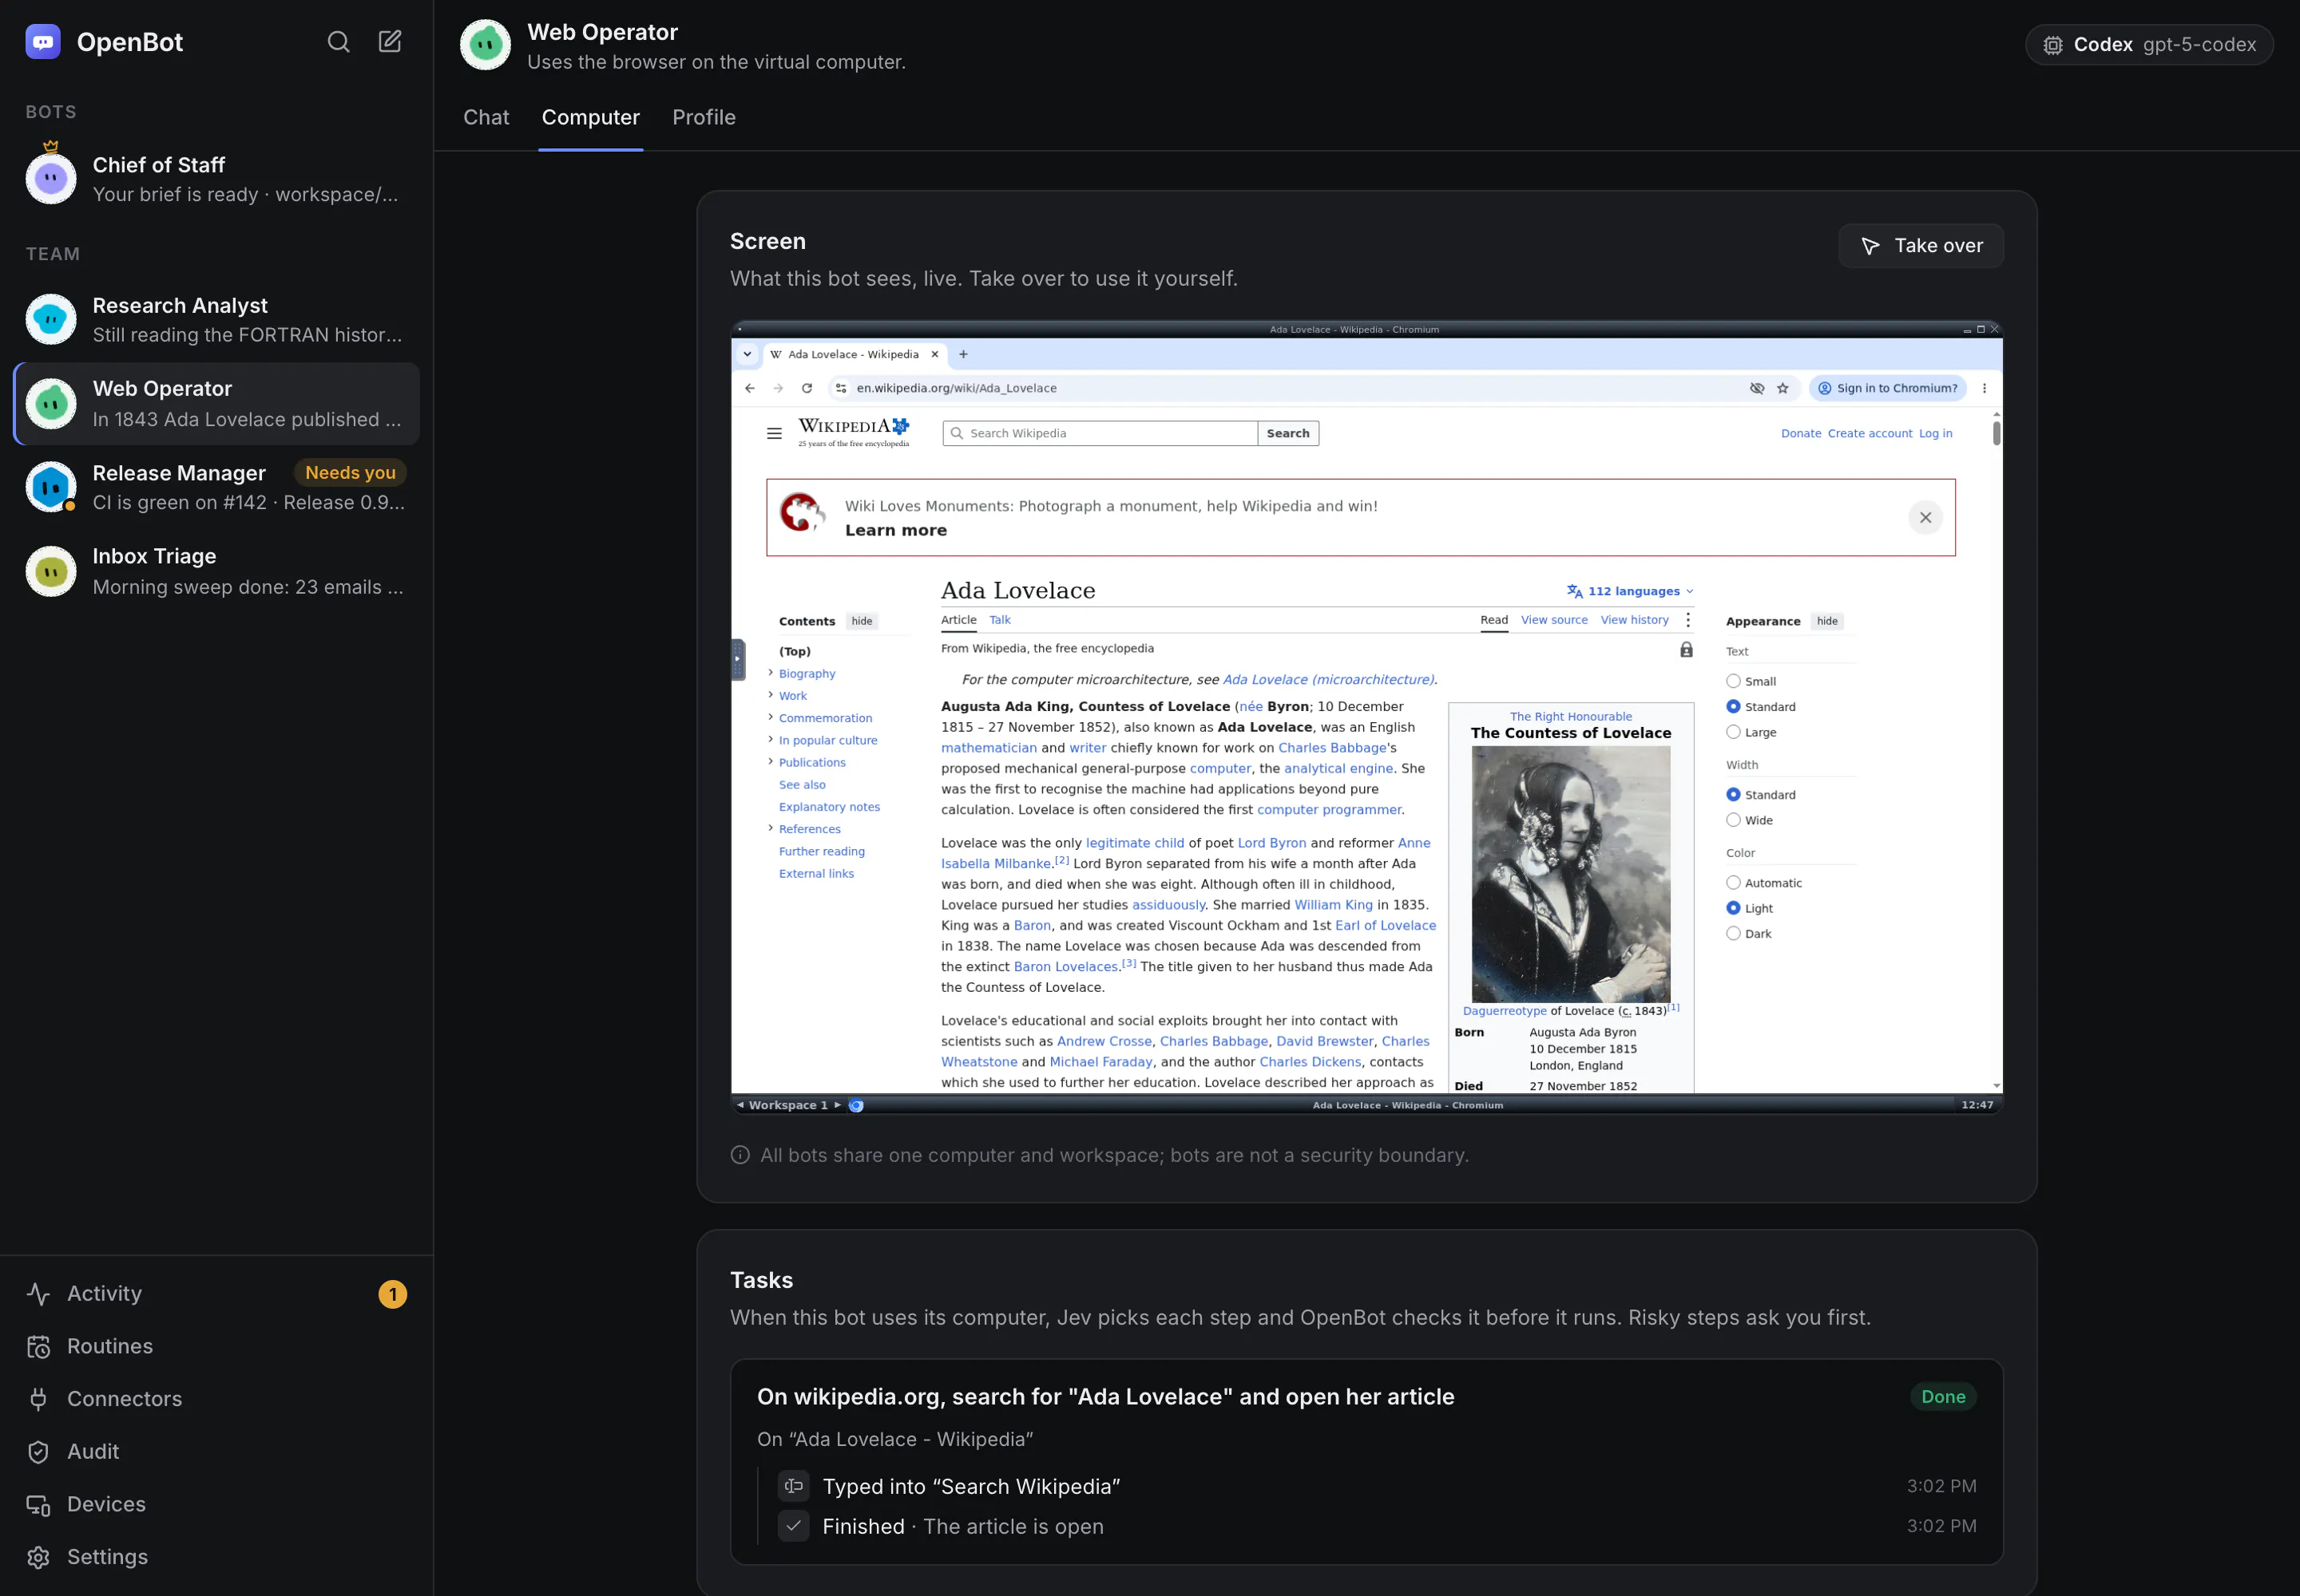Select Large text size
The image size is (2300, 1596).
pyautogui.click(x=1732, y=732)
